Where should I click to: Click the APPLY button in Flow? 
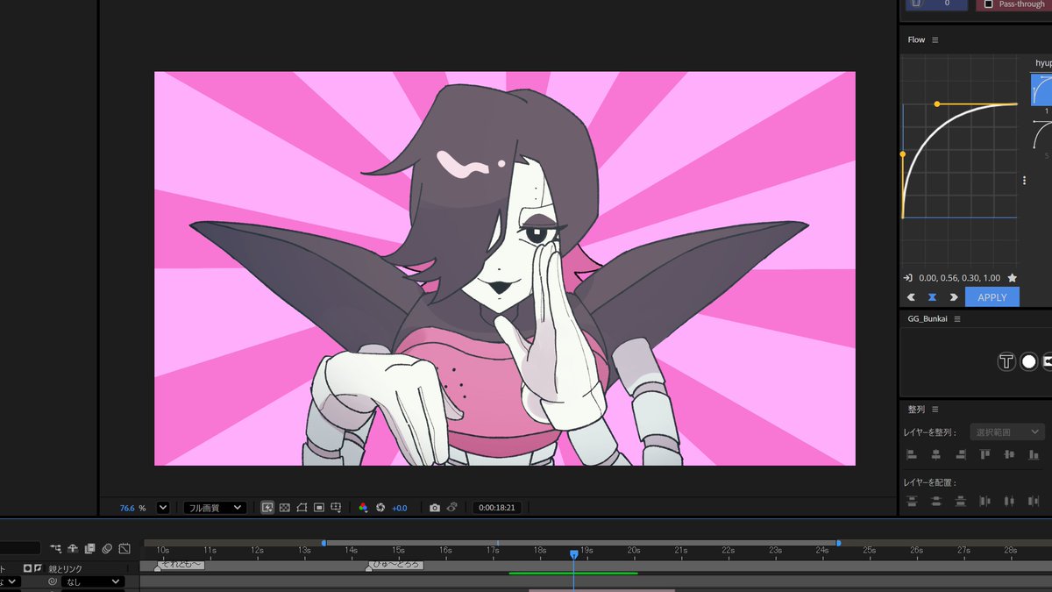(992, 297)
